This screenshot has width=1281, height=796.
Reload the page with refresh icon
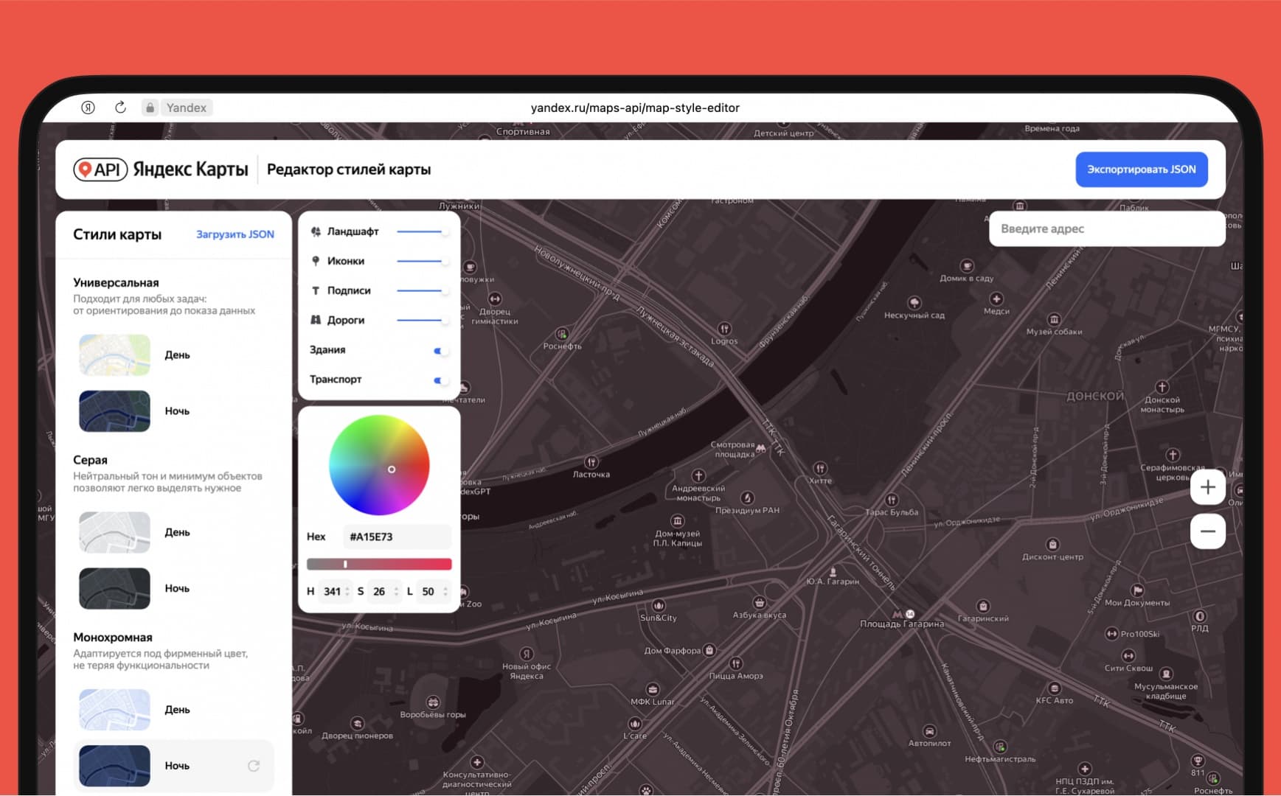120,108
